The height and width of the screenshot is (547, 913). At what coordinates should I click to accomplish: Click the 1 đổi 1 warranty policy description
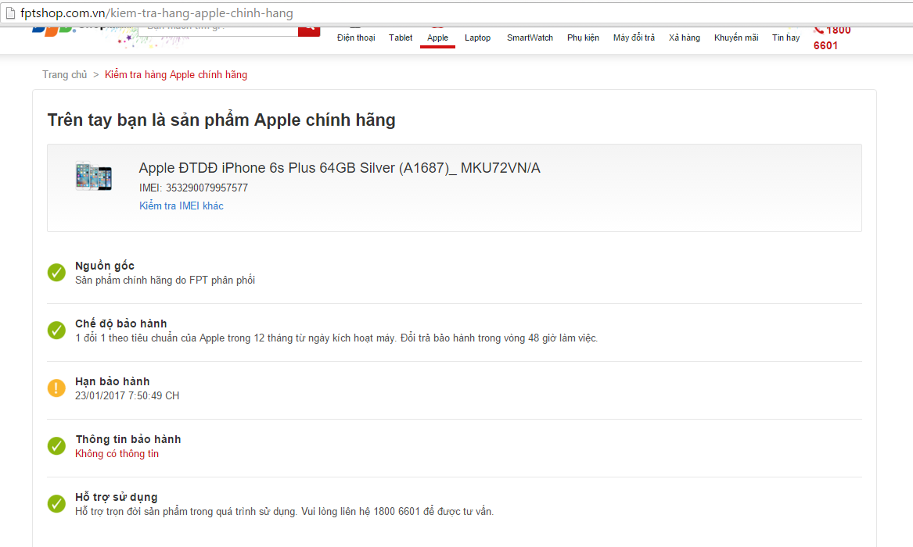[336, 338]
